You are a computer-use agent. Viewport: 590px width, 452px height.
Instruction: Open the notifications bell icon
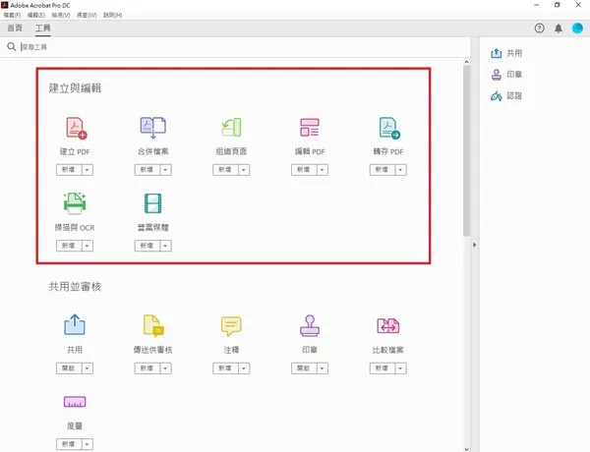click(559, 28)
